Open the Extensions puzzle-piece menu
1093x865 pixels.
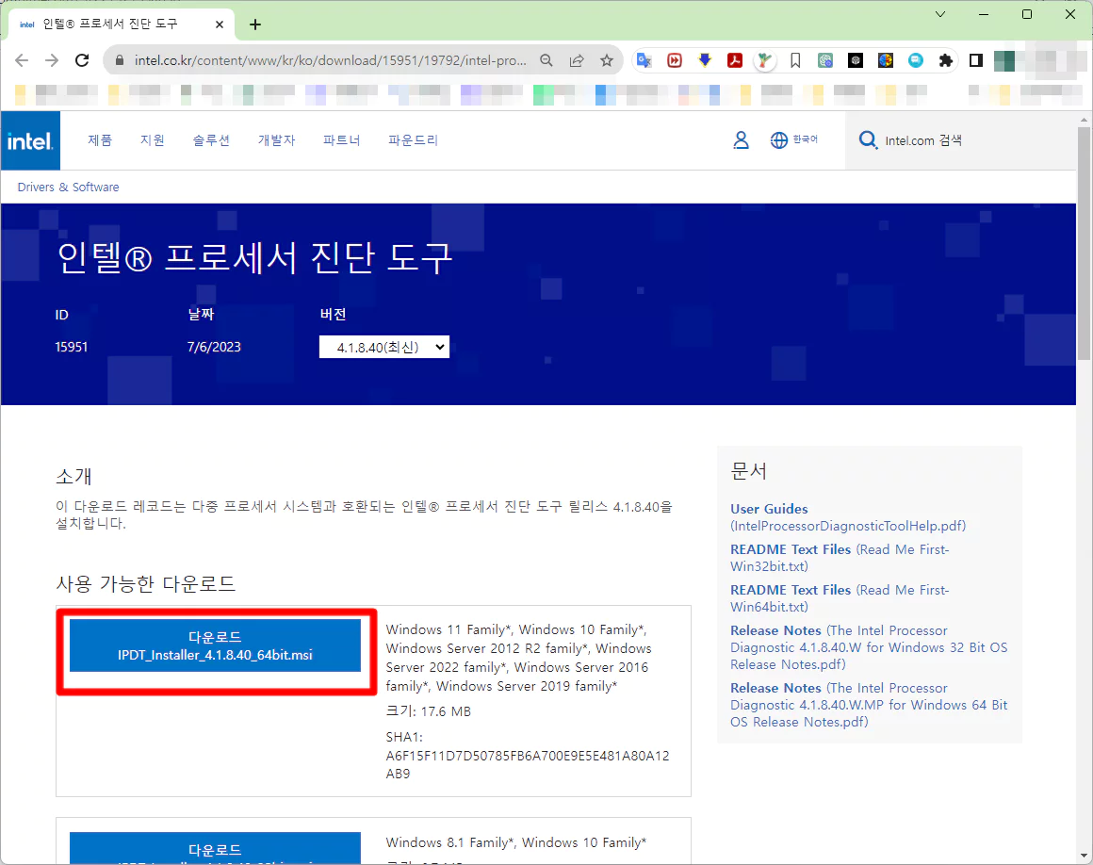click(946, 60)
